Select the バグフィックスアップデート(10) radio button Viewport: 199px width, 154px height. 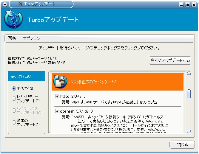14,111
